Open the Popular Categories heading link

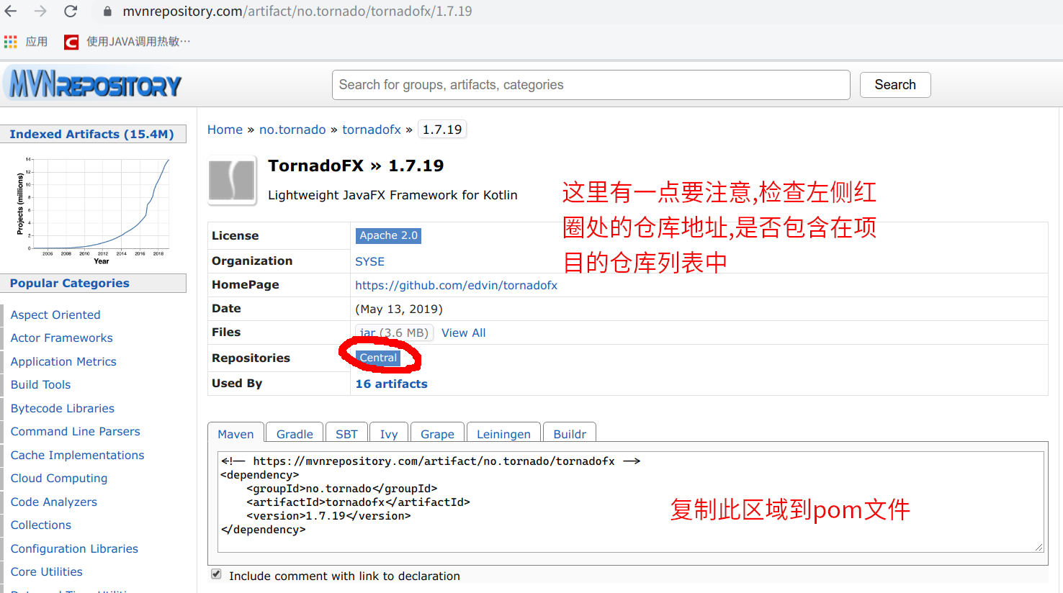(x=69, y=283)
